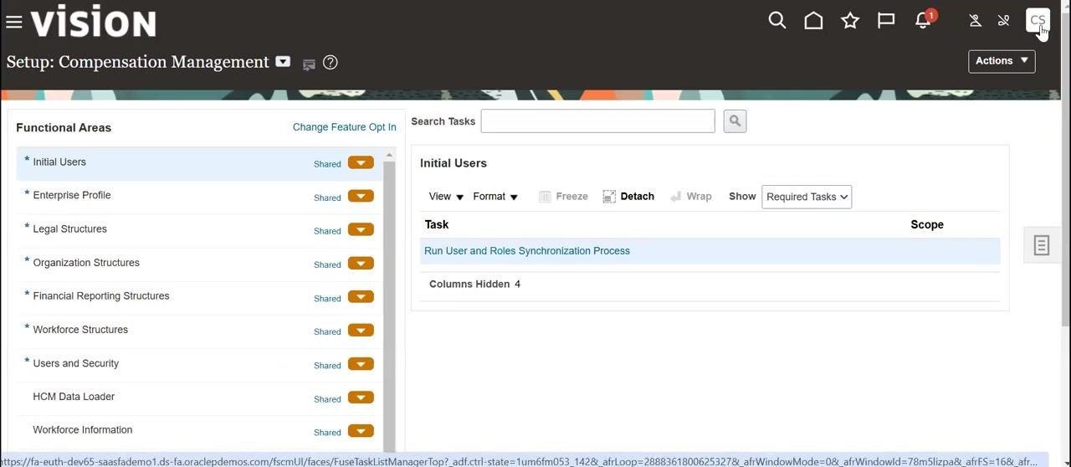
Task: Open the side panel document icon
Action: pos(1042,245)
